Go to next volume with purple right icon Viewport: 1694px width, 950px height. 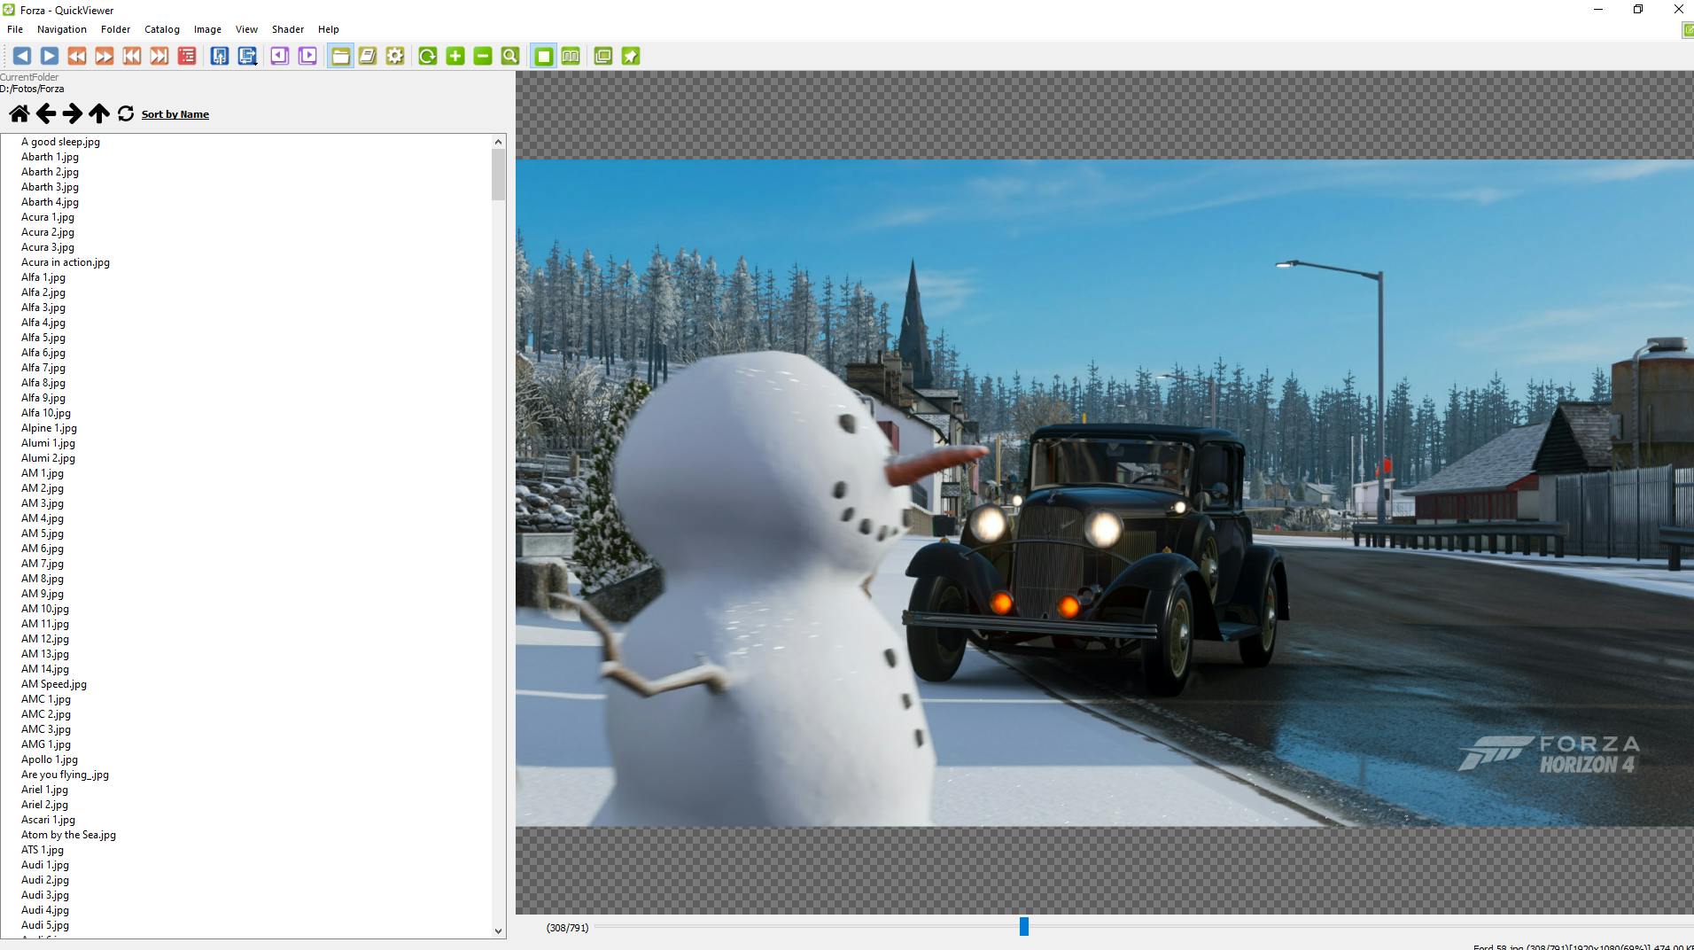coord(307,56)
